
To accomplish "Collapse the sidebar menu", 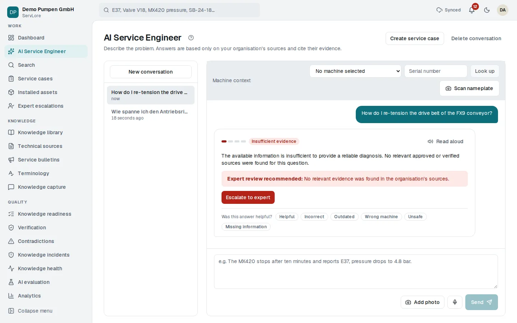I will (x=46, y=311).
